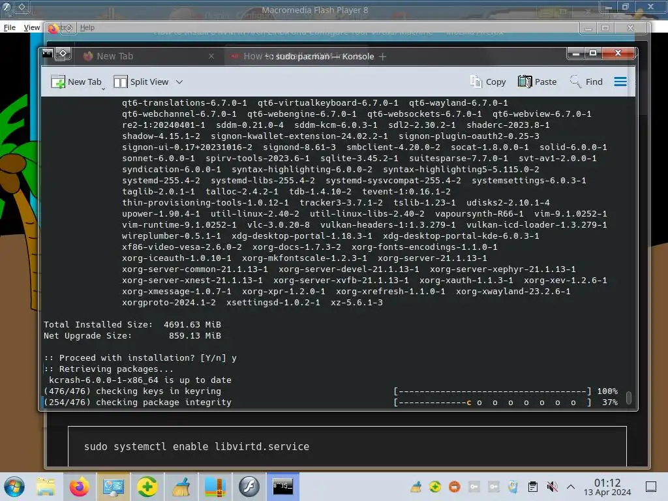Viewport: 668px width, 501px height.
Task: Click the orange round tray icon
Action: point(455,487)
